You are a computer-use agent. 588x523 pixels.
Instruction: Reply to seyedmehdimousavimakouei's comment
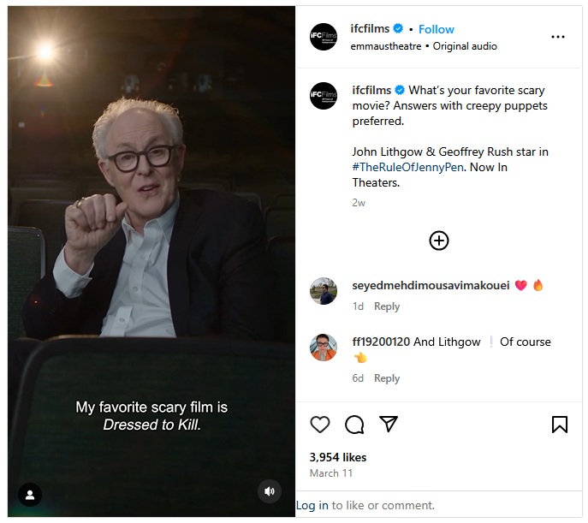tap(387, 306)
